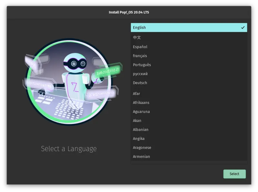258x192 pixels.
Task: Pick Armenian from the language list
Action: pyautogui.click(x=189, y=157)
